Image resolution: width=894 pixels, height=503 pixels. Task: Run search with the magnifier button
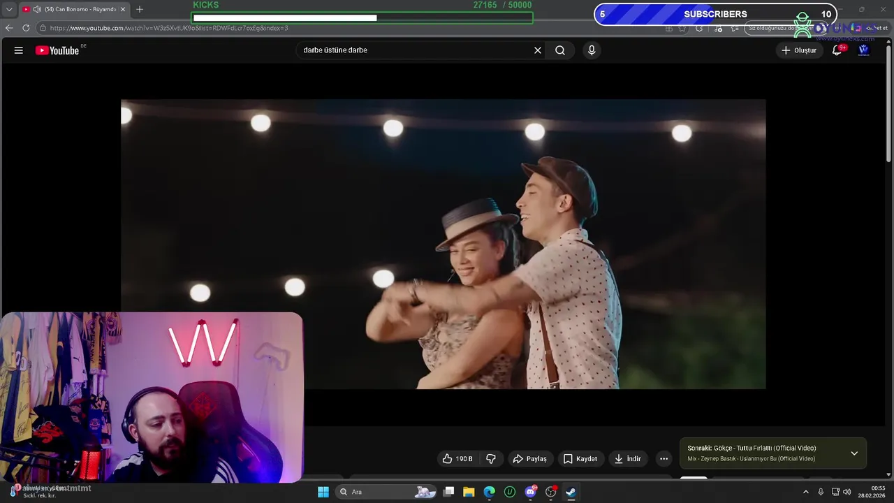coord(560,50)
